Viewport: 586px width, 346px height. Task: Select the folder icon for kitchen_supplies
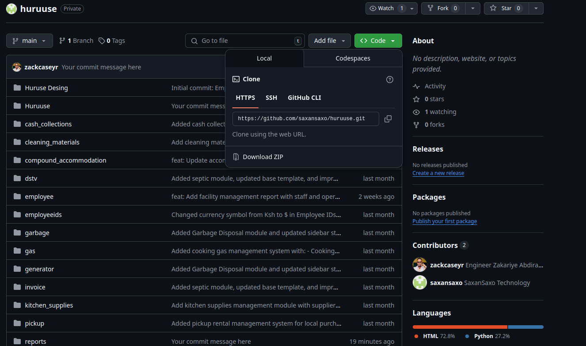(x=17, y=305)
